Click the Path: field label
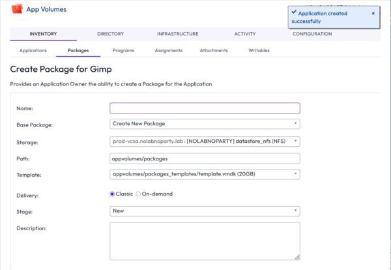 23,158
